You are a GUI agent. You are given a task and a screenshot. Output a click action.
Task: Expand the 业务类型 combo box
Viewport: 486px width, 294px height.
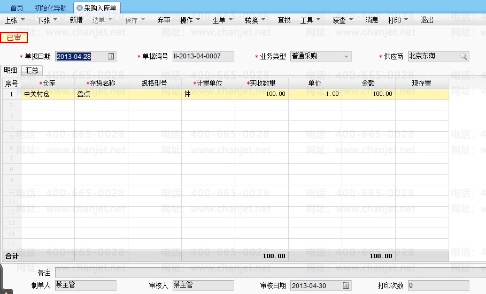click(x=346, y=57)
